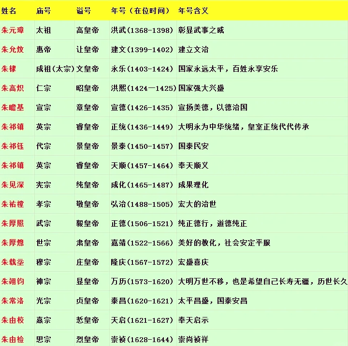Click the meaning 彰显武事之威
Screen dimensions: 348x346
[x=201, y=30]
